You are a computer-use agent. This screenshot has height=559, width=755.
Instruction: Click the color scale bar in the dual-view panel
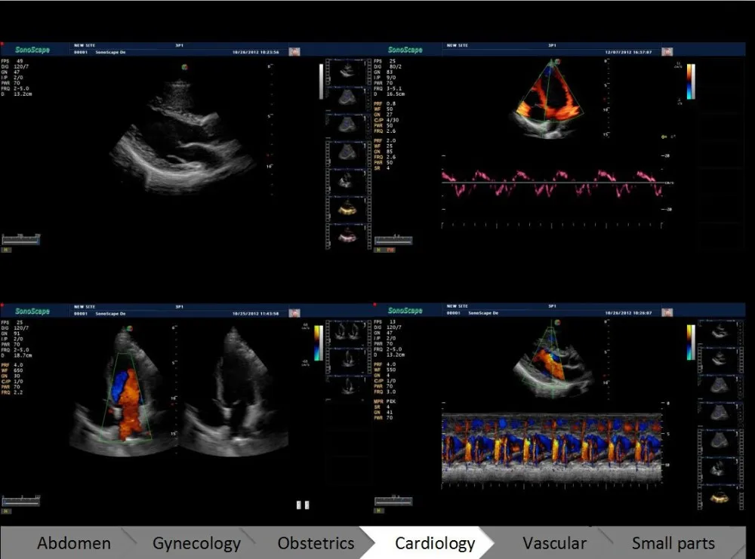(x=319, y=343)
